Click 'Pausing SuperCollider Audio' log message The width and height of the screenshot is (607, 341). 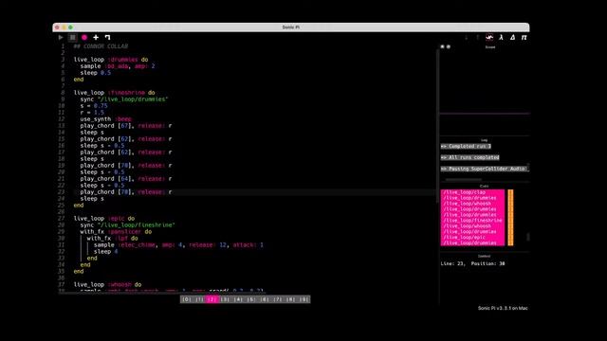484,169
